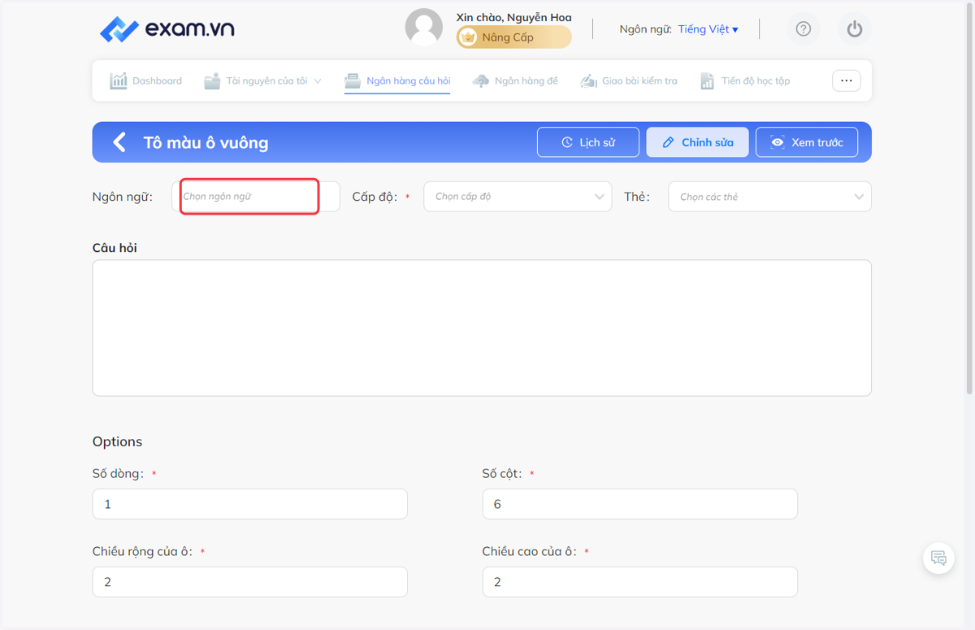Open the Tiếng Việt language dropdown
This screenshot has height=630, width=975.
click(708, 29)
